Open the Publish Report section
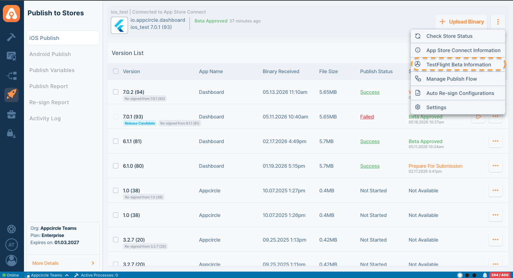Screen dimensions: 513x278 tap(49, 86)
